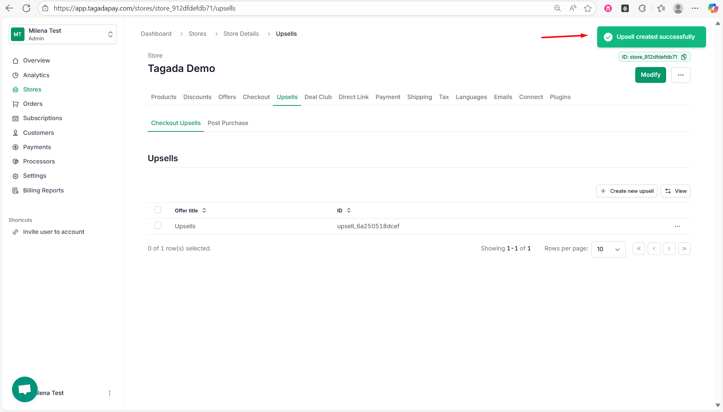Open Subscriptions in the sidebar
Image resolution: width=723 pixels, height=412 pixels.
point(42,118)
